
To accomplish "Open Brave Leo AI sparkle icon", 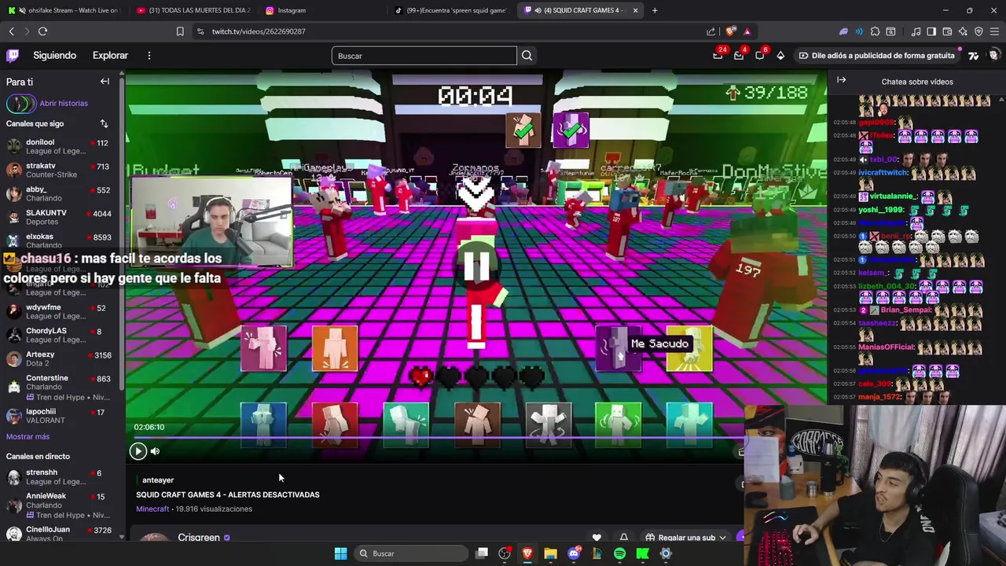I will (x=963, y=31).
